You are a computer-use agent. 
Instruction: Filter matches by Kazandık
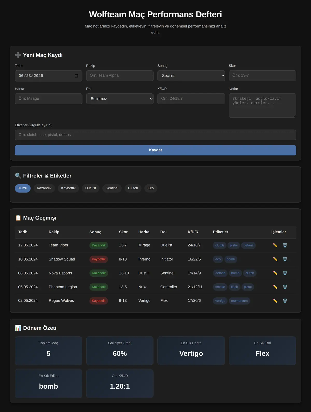click(44, 188)
